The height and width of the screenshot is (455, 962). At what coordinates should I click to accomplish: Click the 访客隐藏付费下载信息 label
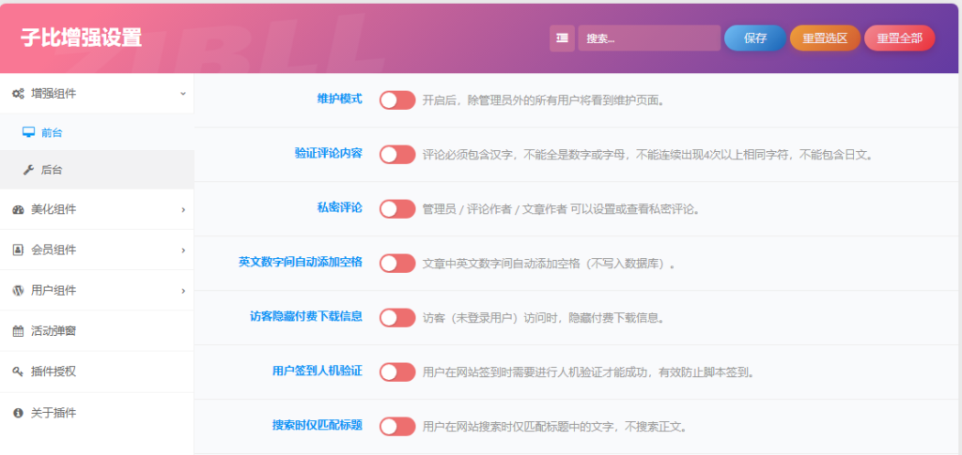[306, 317]
